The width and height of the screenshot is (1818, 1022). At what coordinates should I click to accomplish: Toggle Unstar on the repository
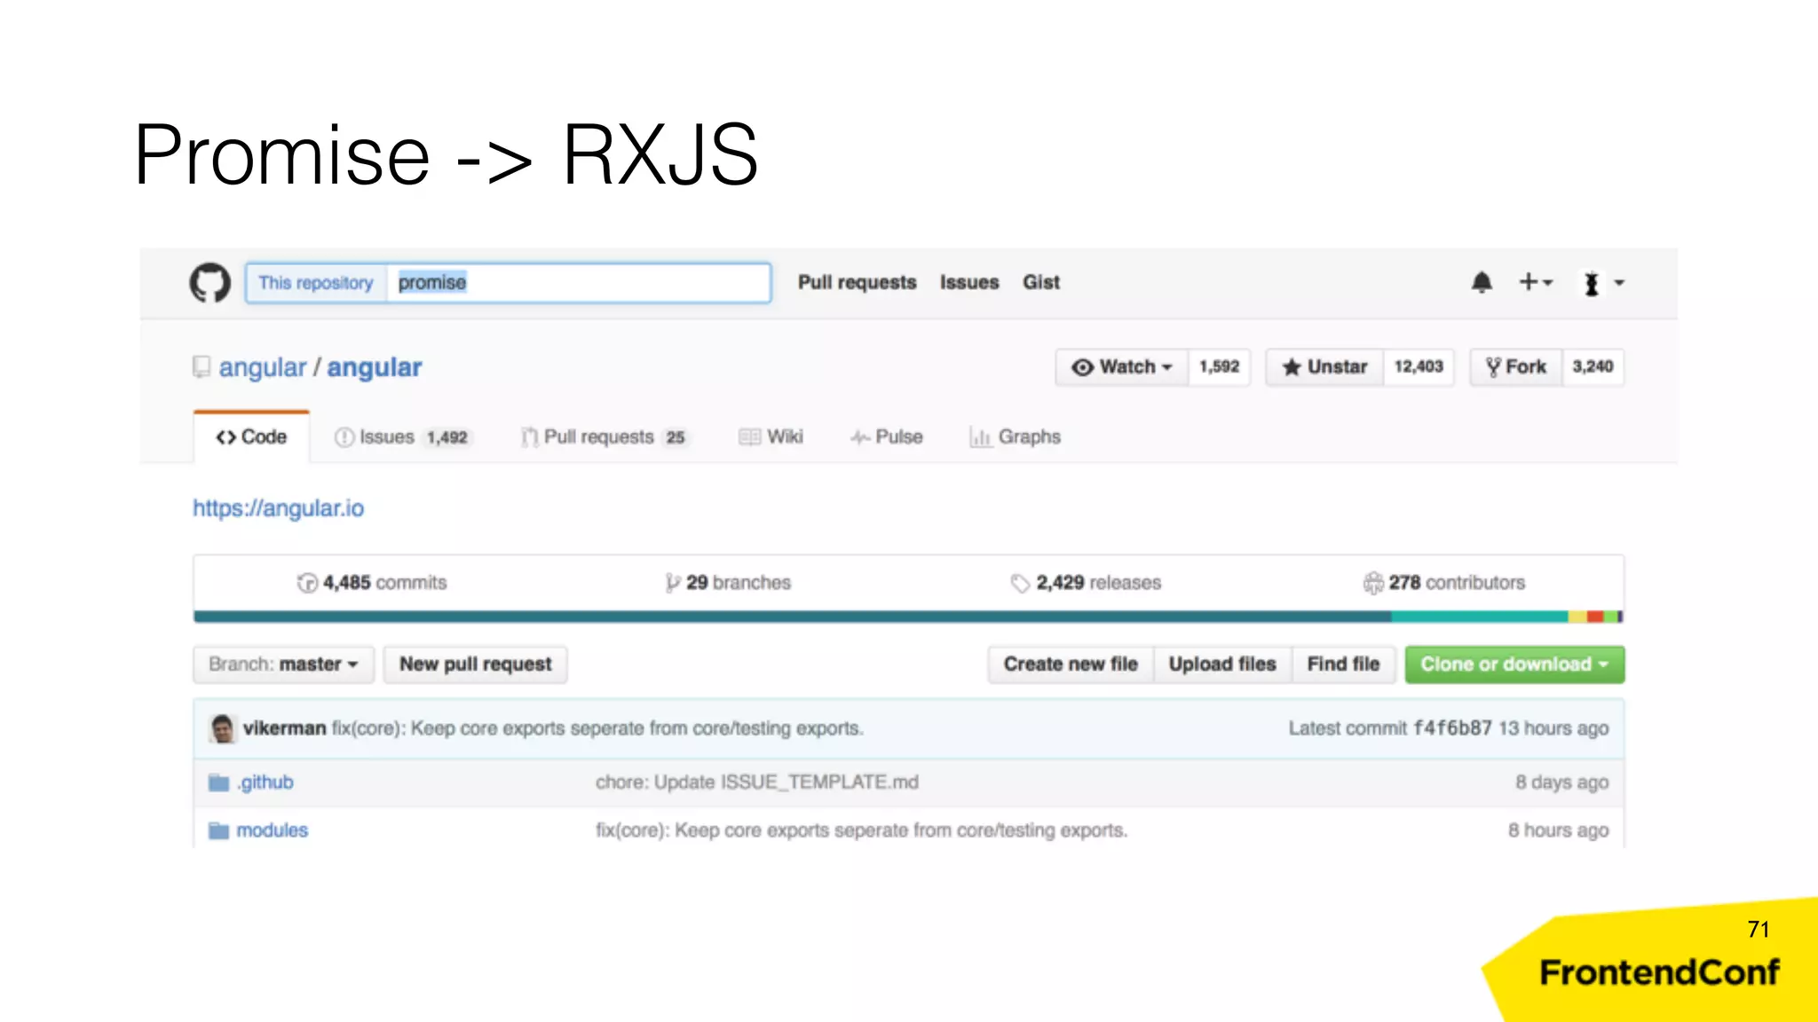point(1324,367)
